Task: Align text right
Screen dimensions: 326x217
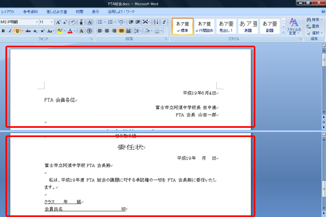Action: [x=114, y=31]
